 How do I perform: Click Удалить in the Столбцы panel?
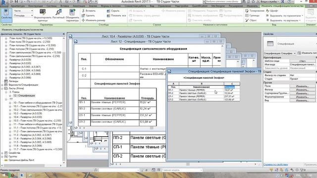point(88,15)
